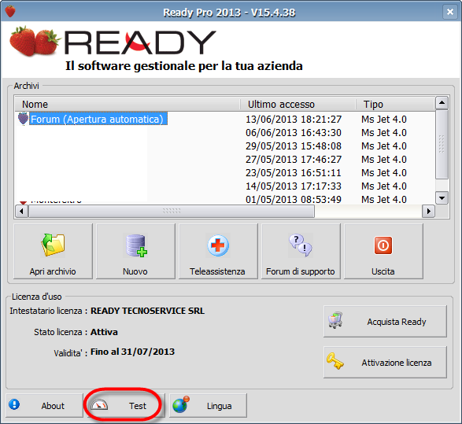The height and width of the screenshot is (424, 462).
Task: Close the Ready Pro 2013 window
Action: pyautogui.click(x=450, y=12)
